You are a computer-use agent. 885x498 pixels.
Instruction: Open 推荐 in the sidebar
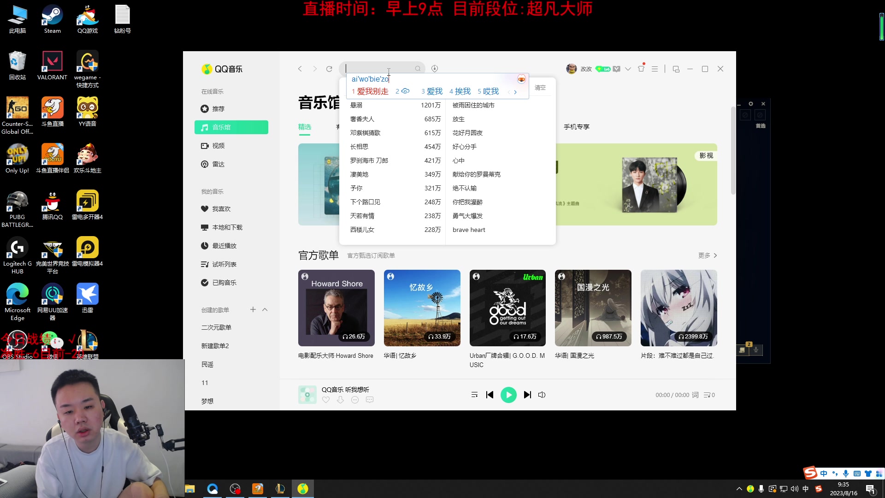click(x=231, y=109)
